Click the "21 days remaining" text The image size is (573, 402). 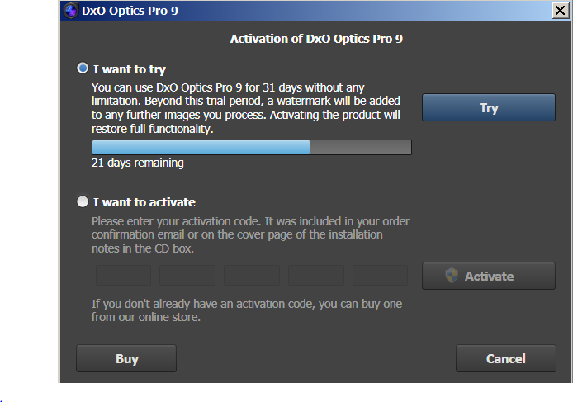[138, 163]
